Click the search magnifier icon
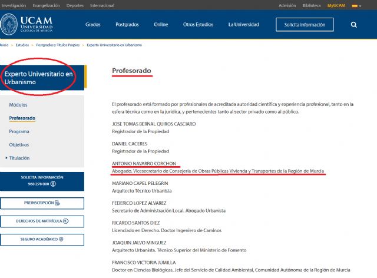Viewport: 377px width, 278px height. (353, 25)
